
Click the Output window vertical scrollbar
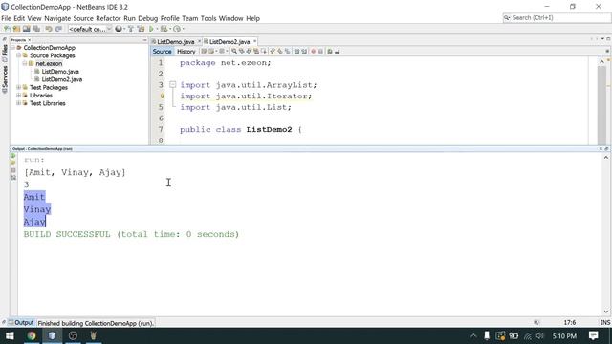point(606,234)
